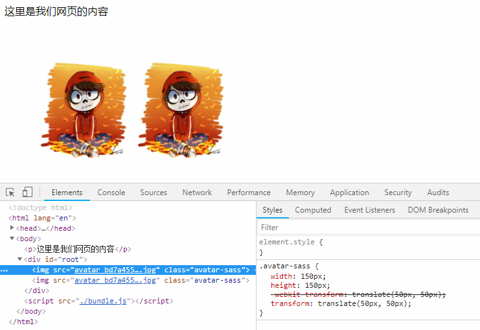Show the Computed styles sub-tab
This screenshot has height=330, width=480.
pos(313,210)
